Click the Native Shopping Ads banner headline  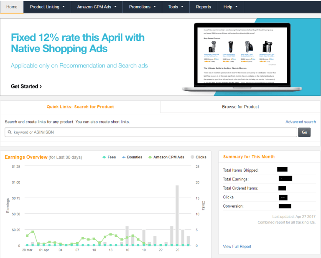pos(78,43)
